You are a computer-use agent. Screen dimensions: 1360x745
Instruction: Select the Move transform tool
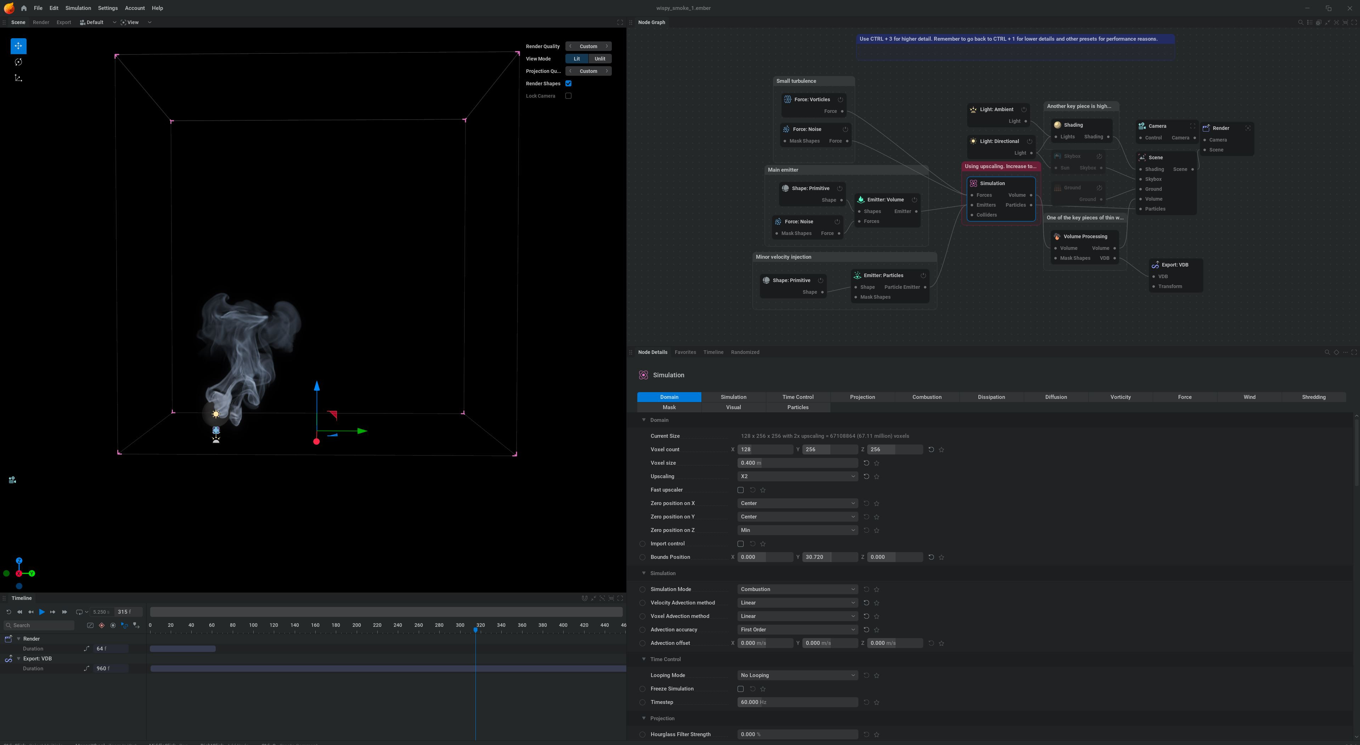(18, 46)
